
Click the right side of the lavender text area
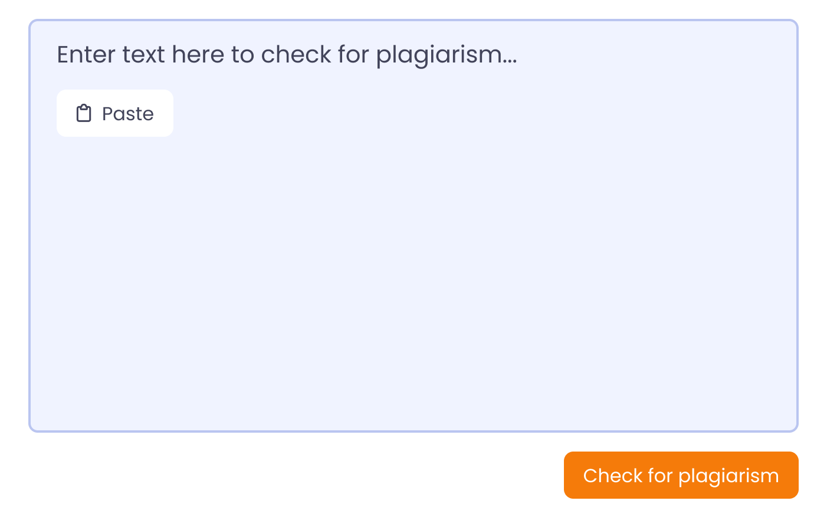(708, 236)
